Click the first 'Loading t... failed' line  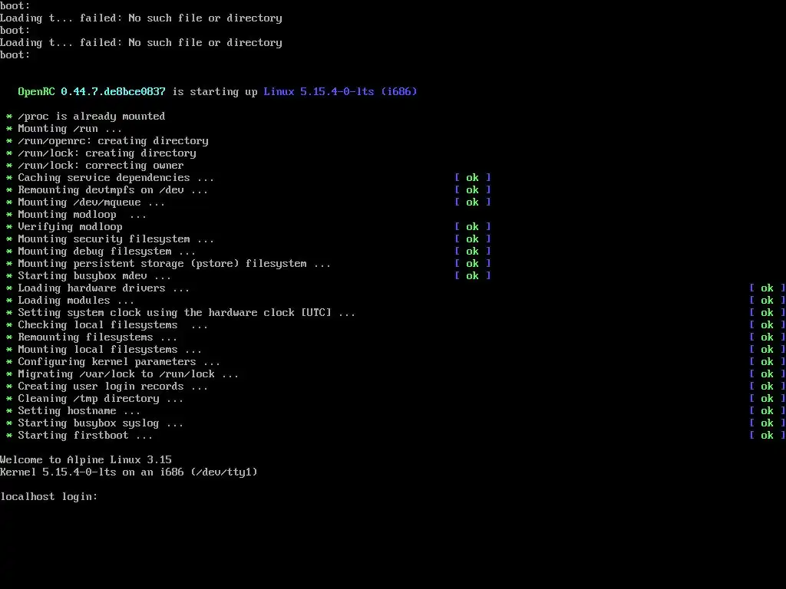pos(141,18)
